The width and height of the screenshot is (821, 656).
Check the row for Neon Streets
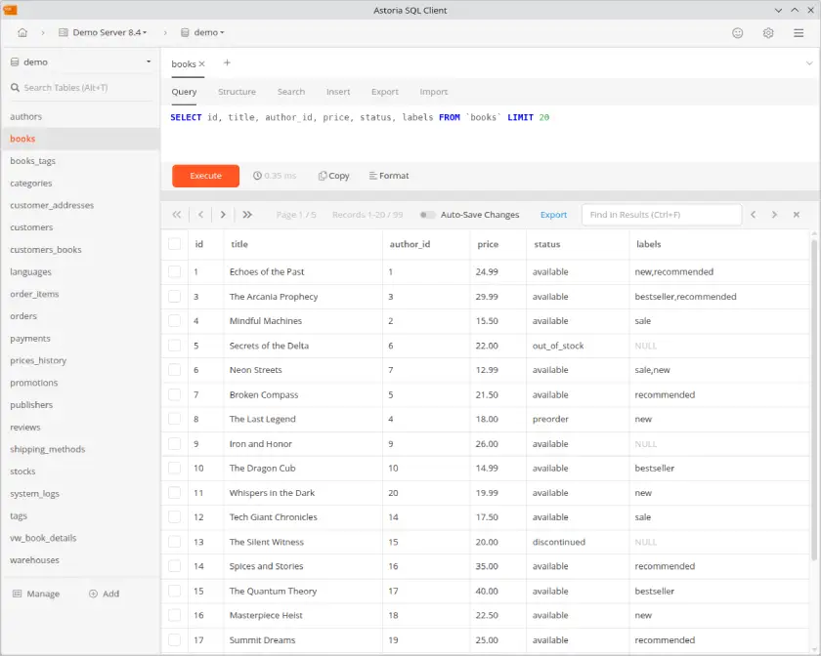click(174, 370)
